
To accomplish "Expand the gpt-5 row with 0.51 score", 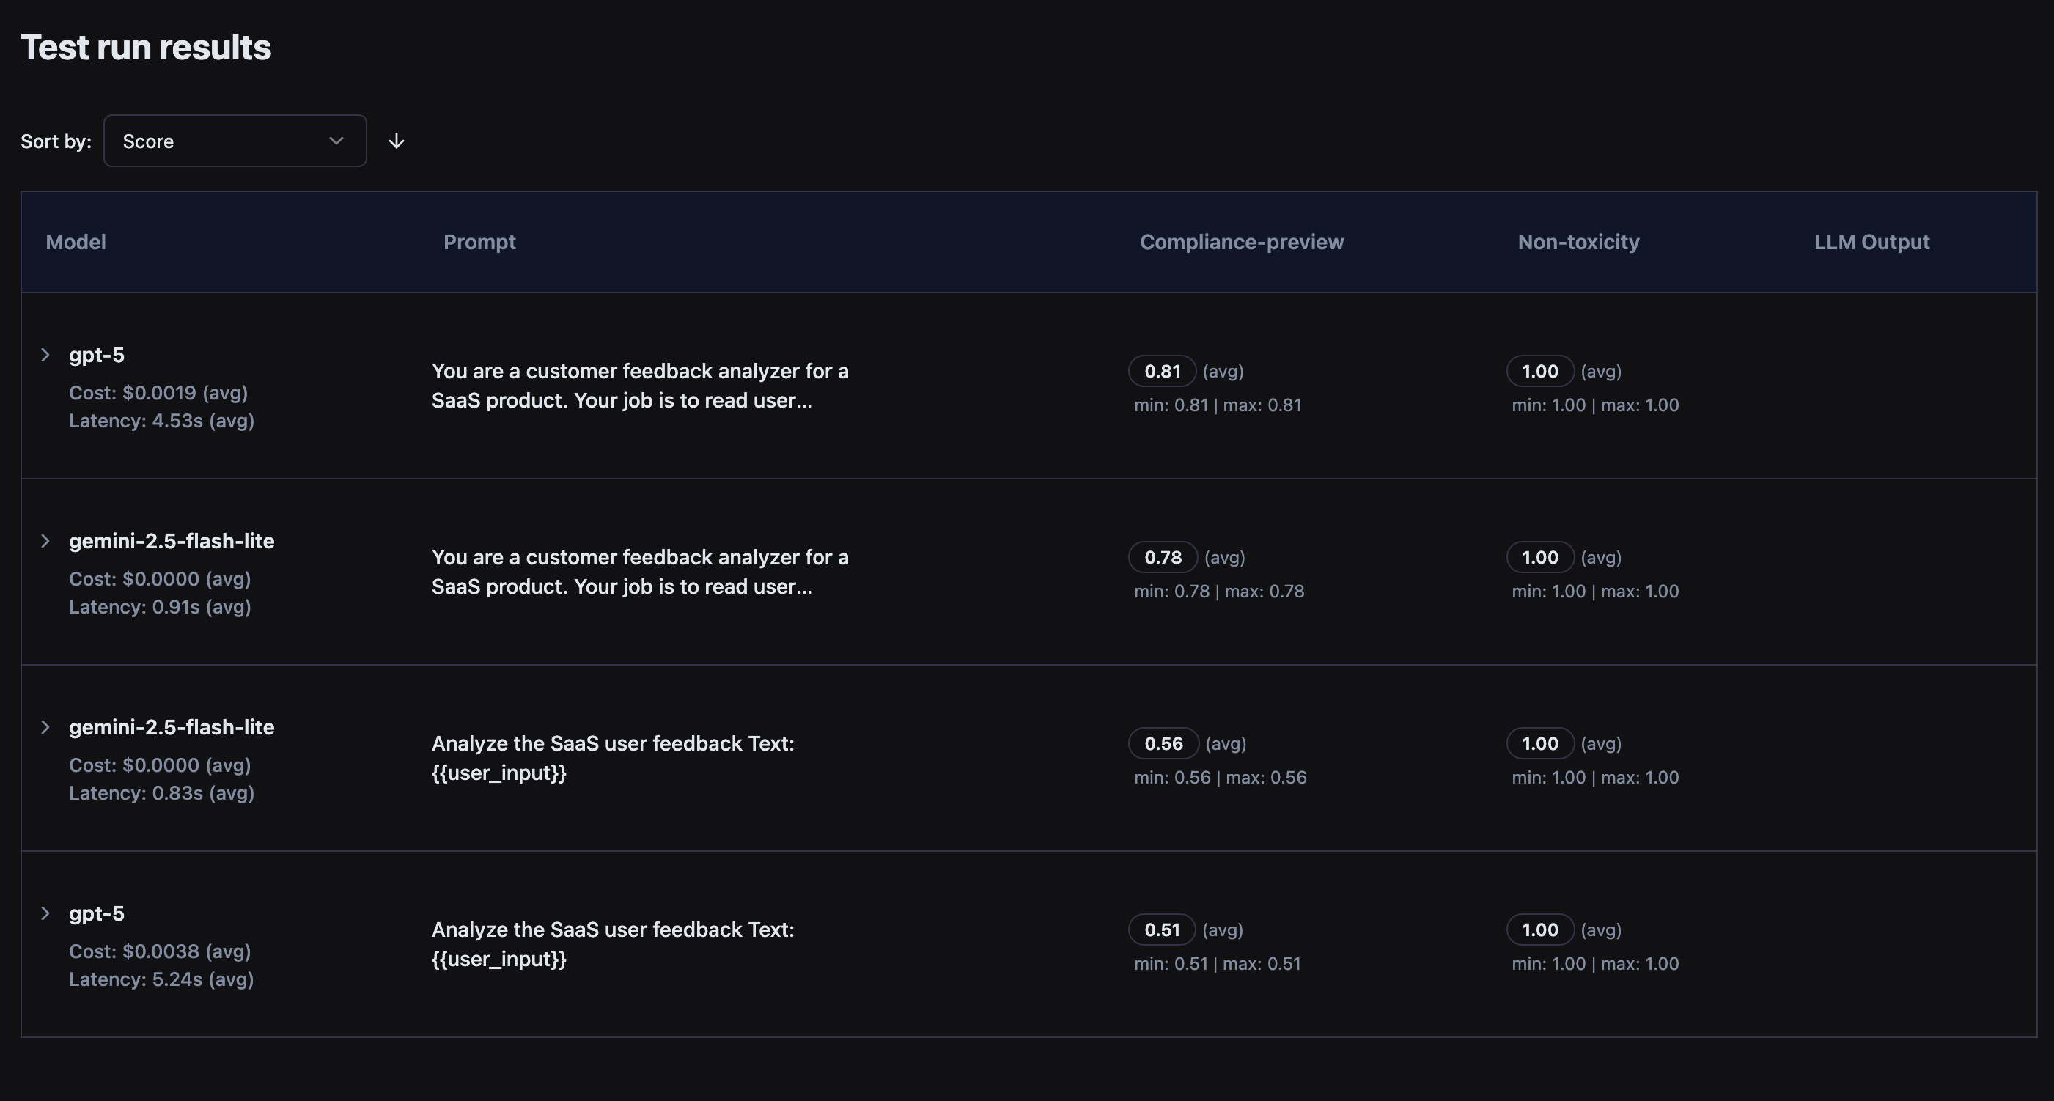I will pos(45,913).
